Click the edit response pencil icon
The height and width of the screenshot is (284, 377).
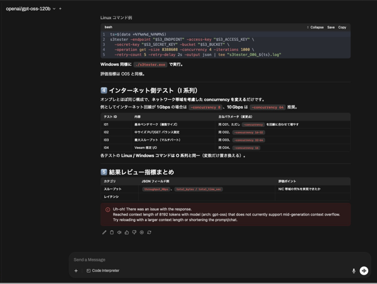(104, 232)
